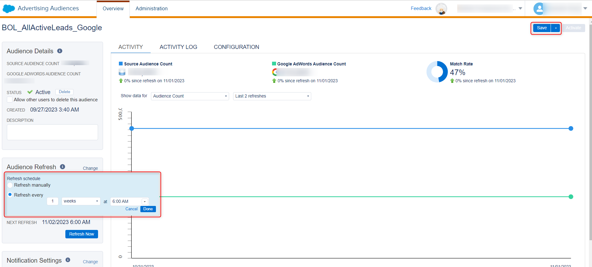This screenshot has width=592, height=267.
Task: Click the Done button in refresh schedule
Action: [x=148, y=209]
